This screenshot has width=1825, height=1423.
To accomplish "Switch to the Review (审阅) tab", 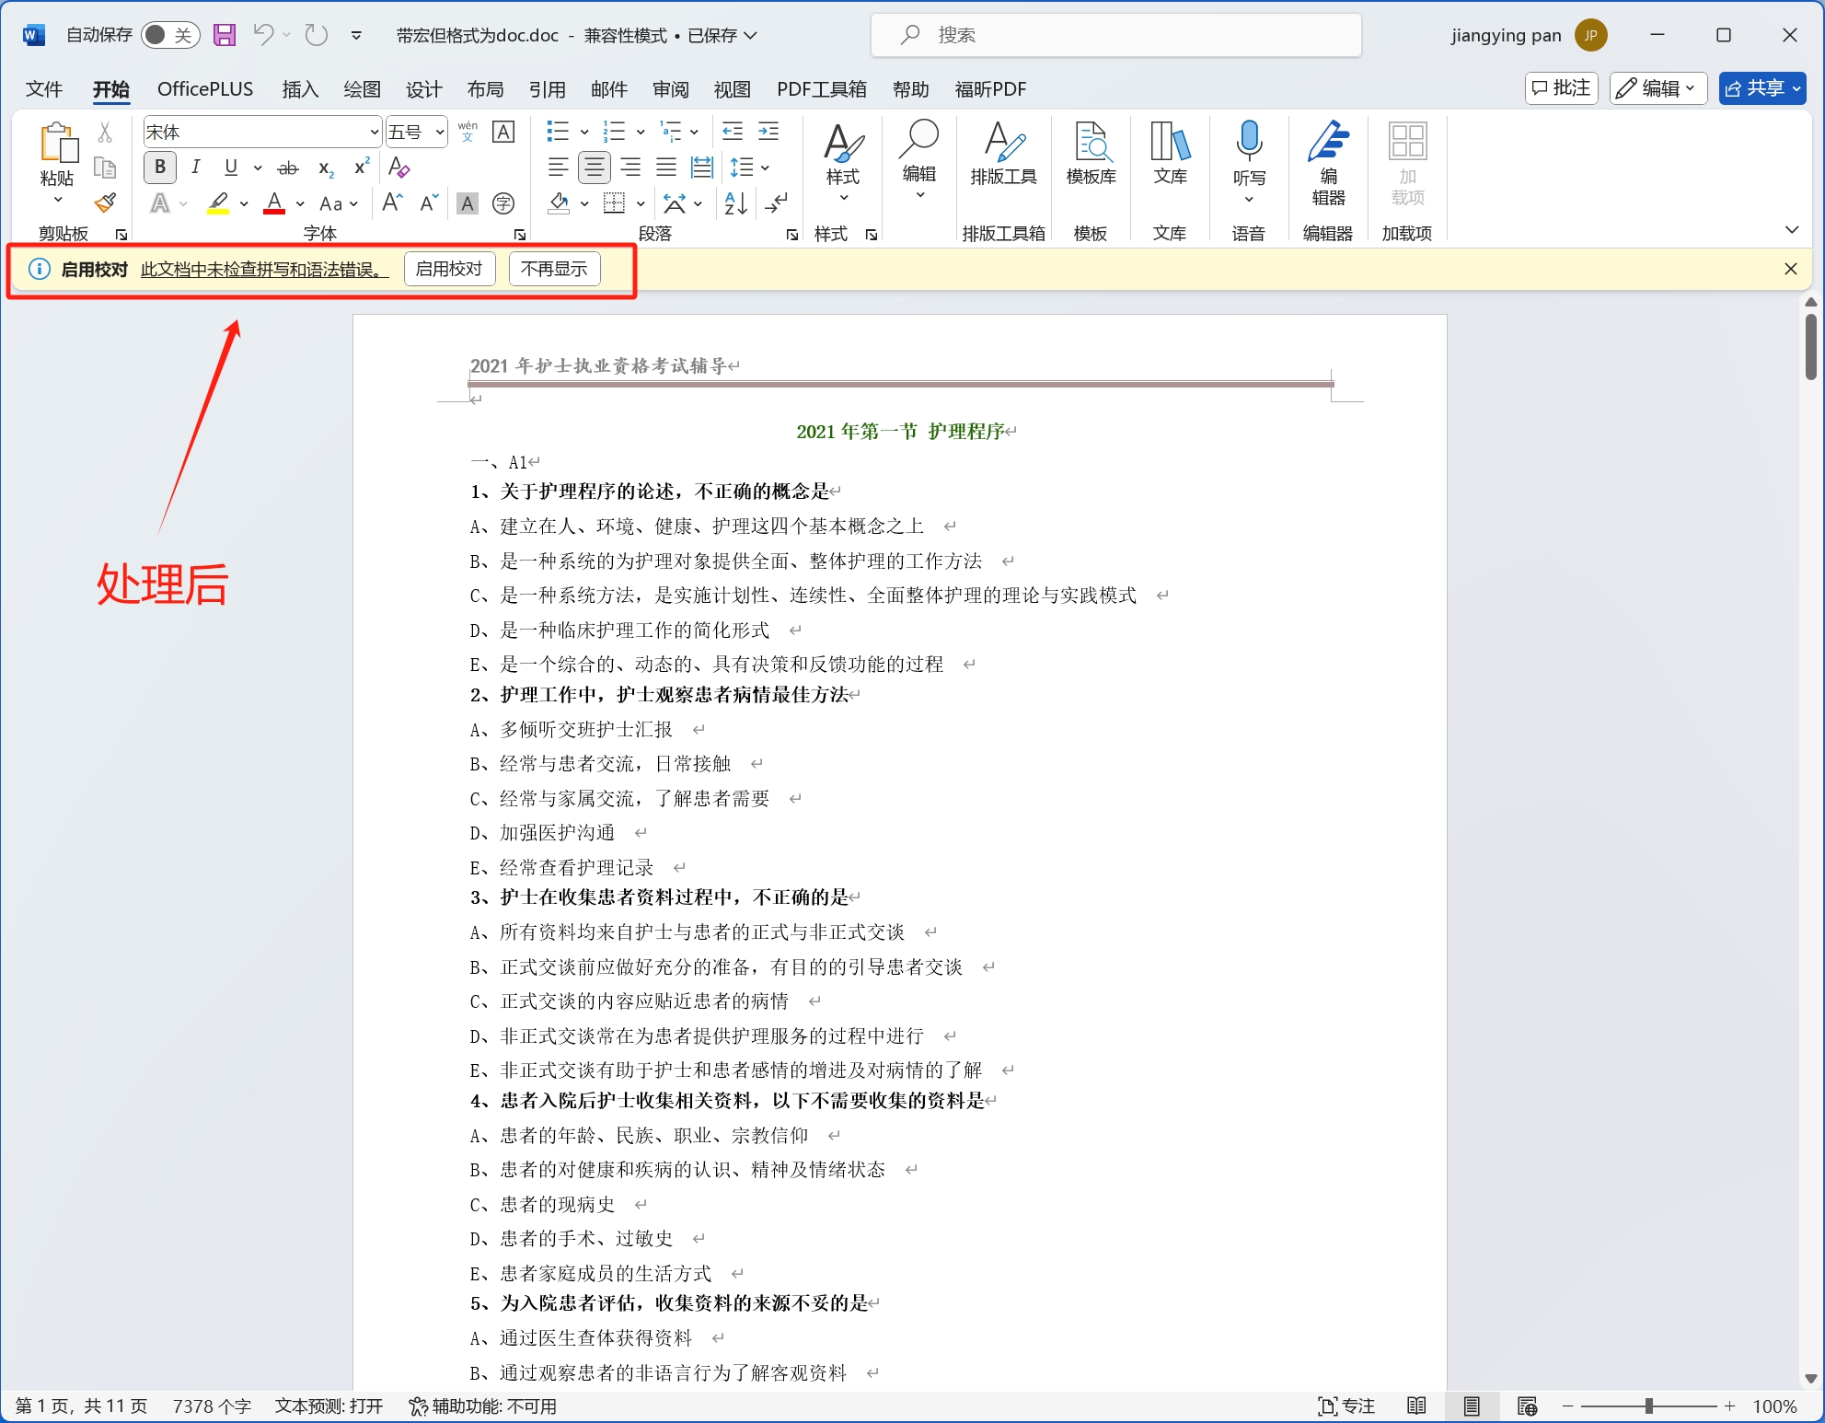I will pyautogui.click(x=670, y=89).
